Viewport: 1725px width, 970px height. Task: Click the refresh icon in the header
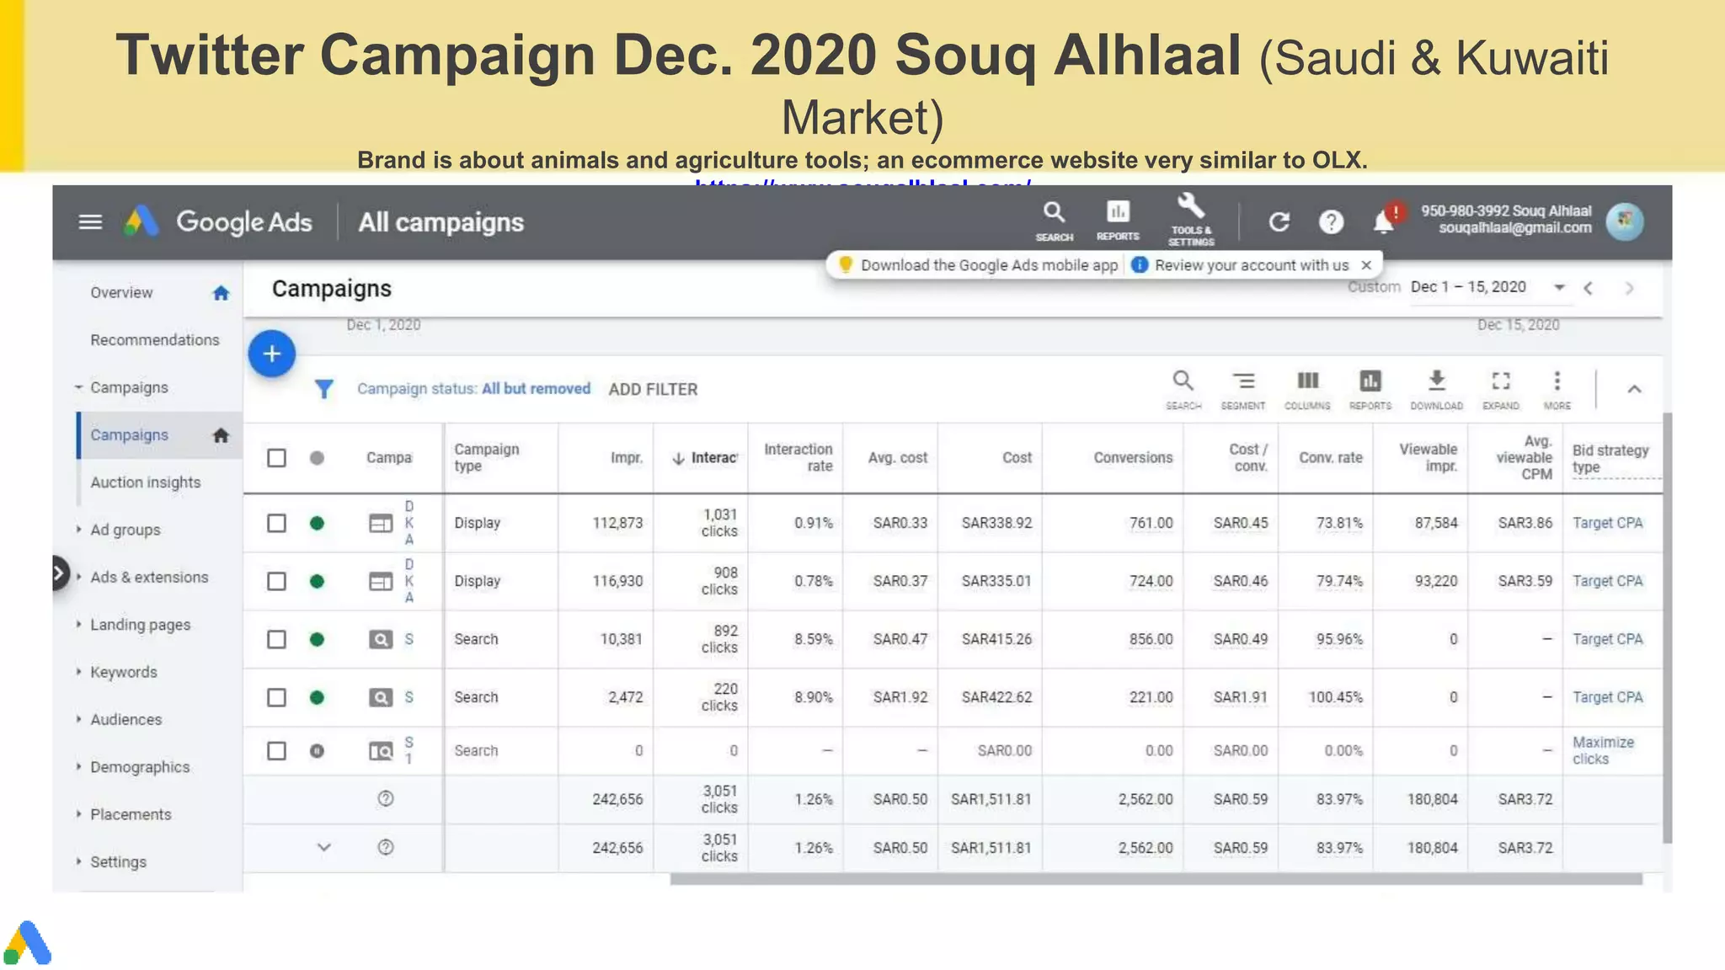[x=1279, y=222]
